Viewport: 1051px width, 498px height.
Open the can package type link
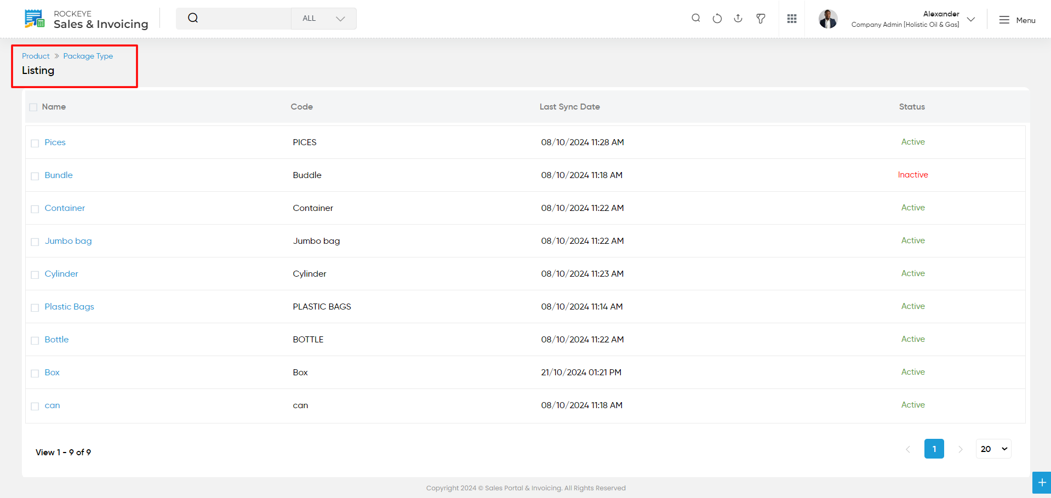(53, 405)
